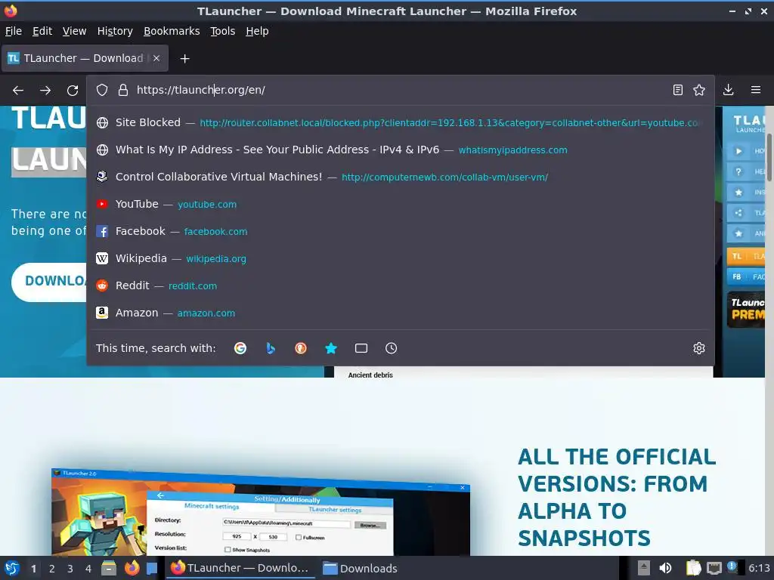Open Firefox downloads panel
The height and width of the screenshot is (580, 774).
[x=728, y=90]
